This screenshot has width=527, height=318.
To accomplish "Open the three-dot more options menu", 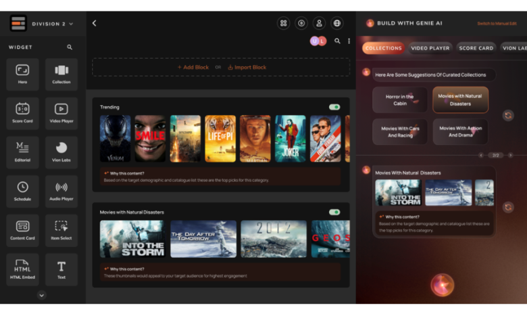I will pos(349,41).
